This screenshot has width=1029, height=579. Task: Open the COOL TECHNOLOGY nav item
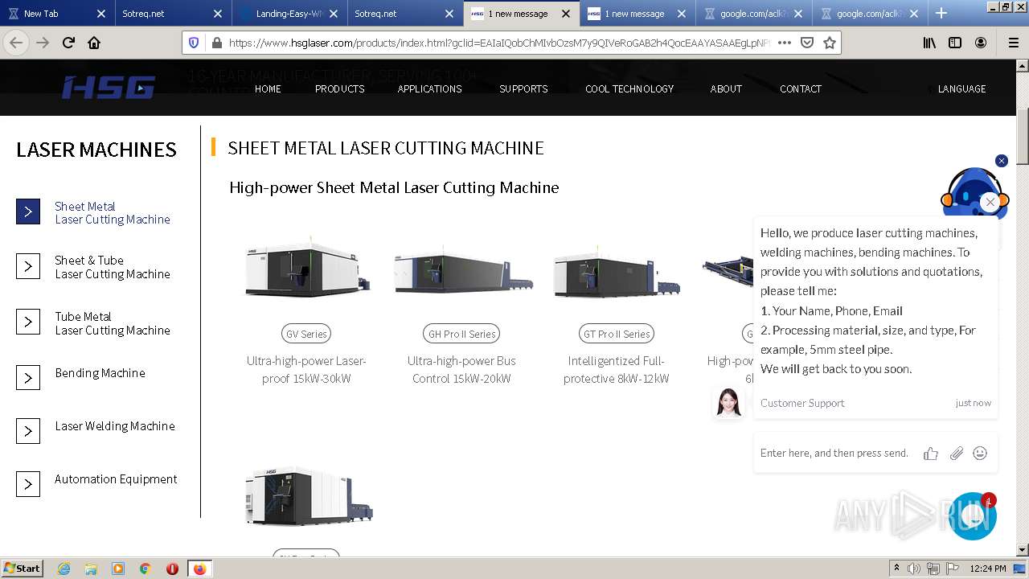[x=629, y=88]
